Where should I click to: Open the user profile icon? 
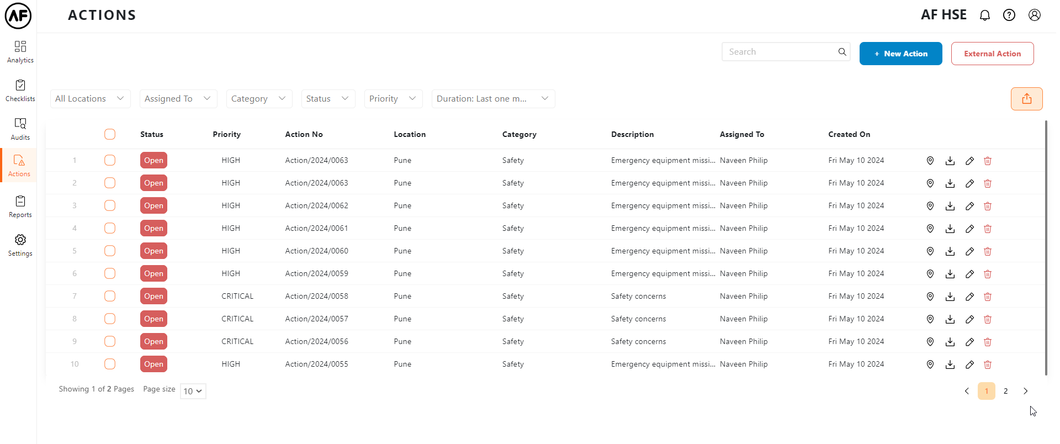1034,15
